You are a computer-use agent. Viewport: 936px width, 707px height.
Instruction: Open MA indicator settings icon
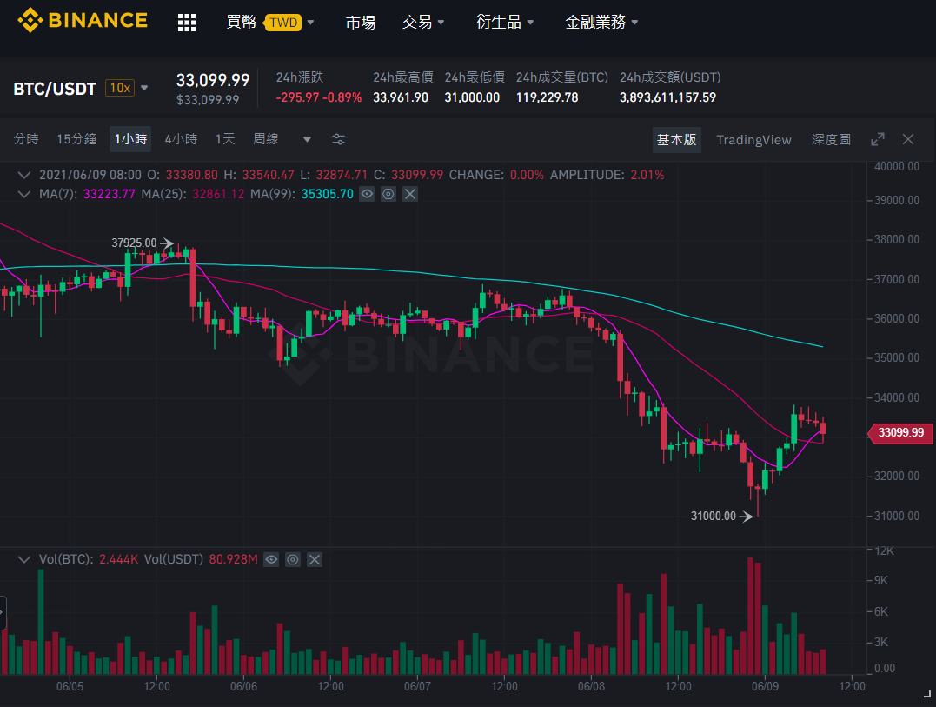click(x=388, y=194)
